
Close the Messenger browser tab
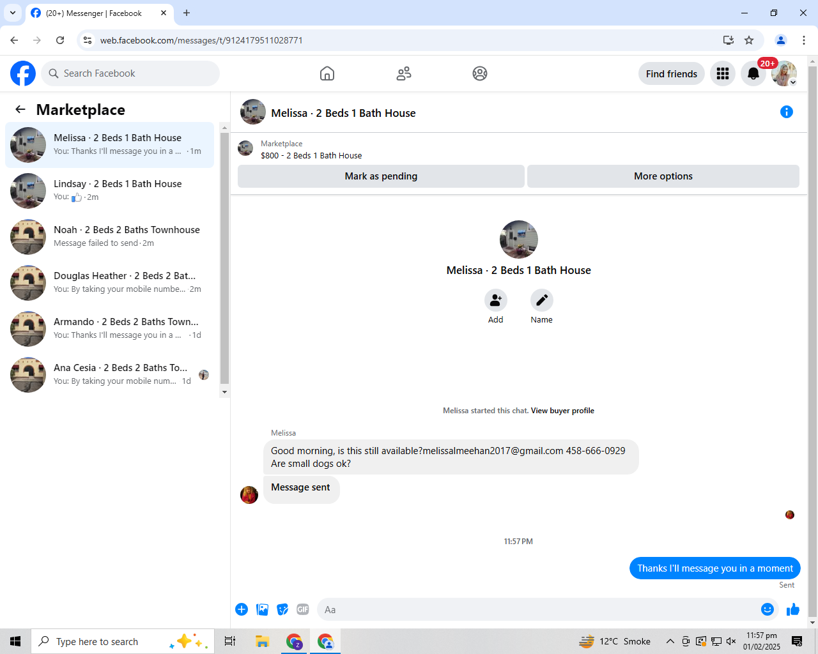164,13
